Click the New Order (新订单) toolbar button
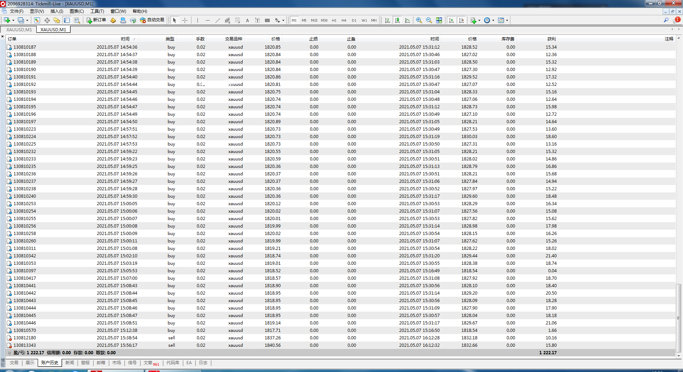This screenshot has height=372, width=683. (96, 20)
